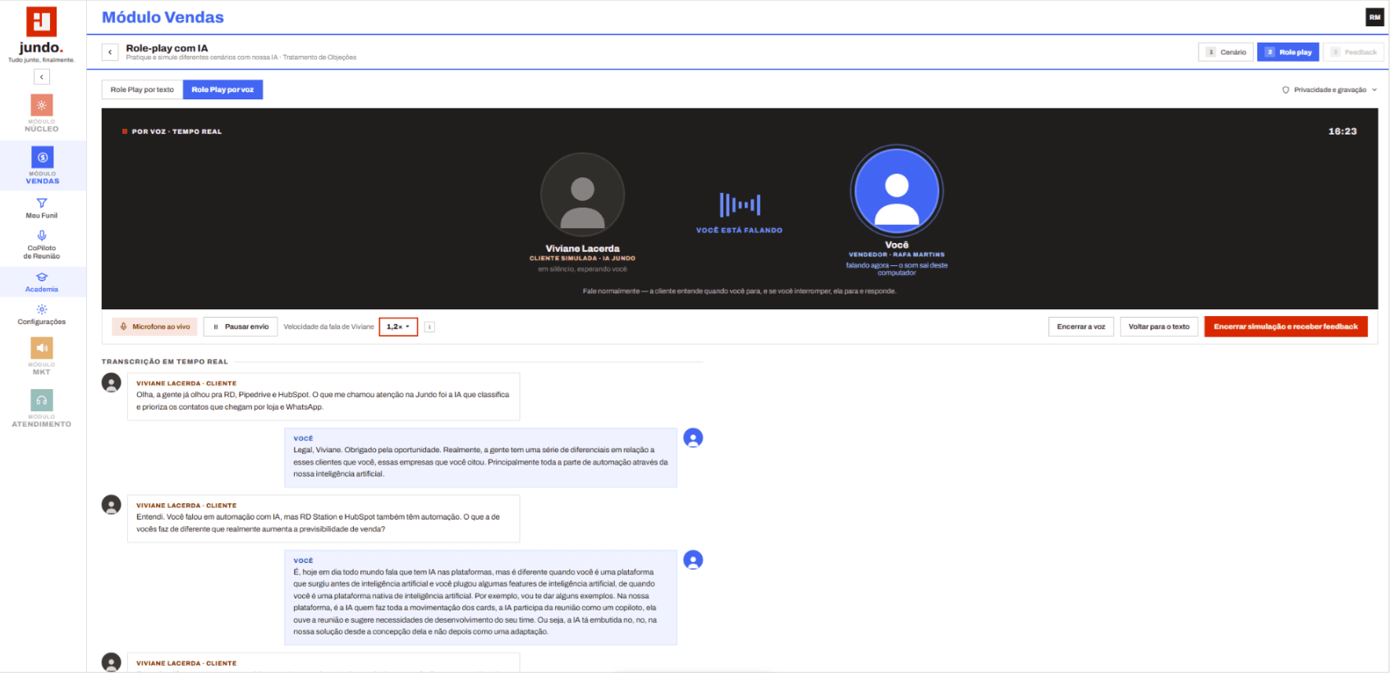Image resolution: width=1390 pixels, height=673 pixels.
Task: Click user avatar beside 'Legal, Viviane' message
Action: click(693, 438)
